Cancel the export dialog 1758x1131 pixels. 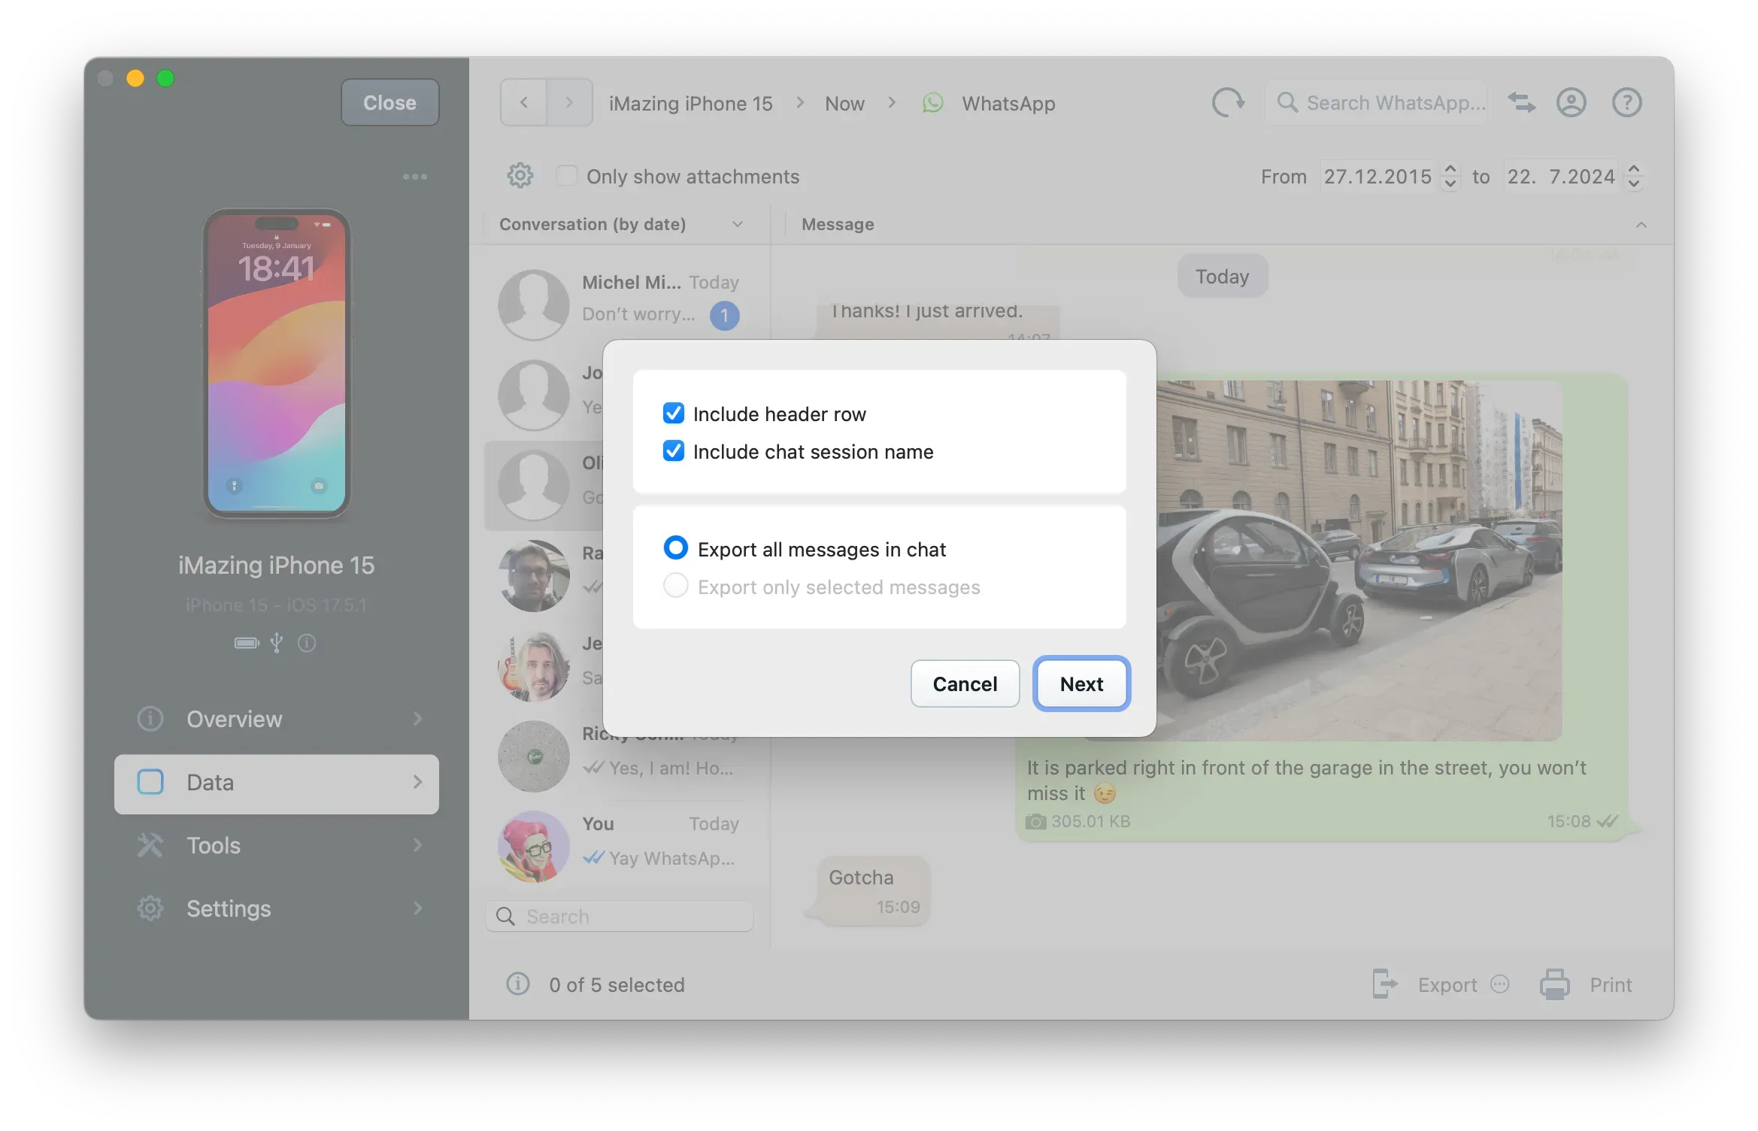point(965,684)
